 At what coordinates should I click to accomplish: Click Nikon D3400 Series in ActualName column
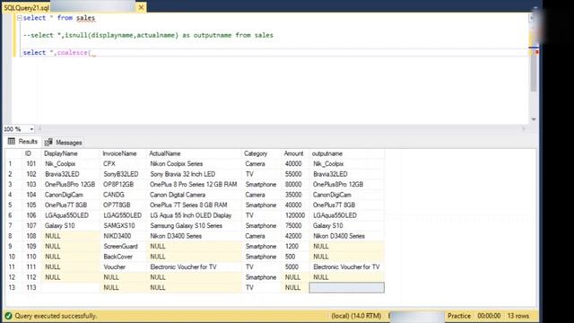(195, 236)
